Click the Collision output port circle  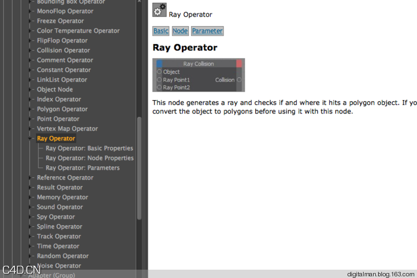coord(239,80)
